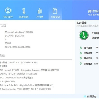Click the 显卡温度 label
This screenshot has height=99, width=99.
88,48
